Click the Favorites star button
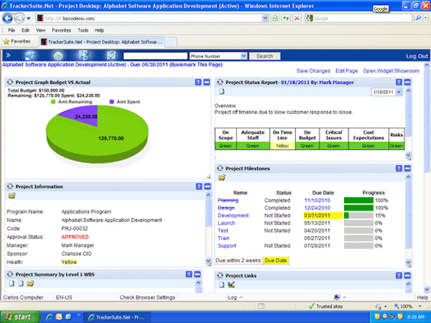The image size is (431, 323). pyautogui.click(x=17, y=42)
